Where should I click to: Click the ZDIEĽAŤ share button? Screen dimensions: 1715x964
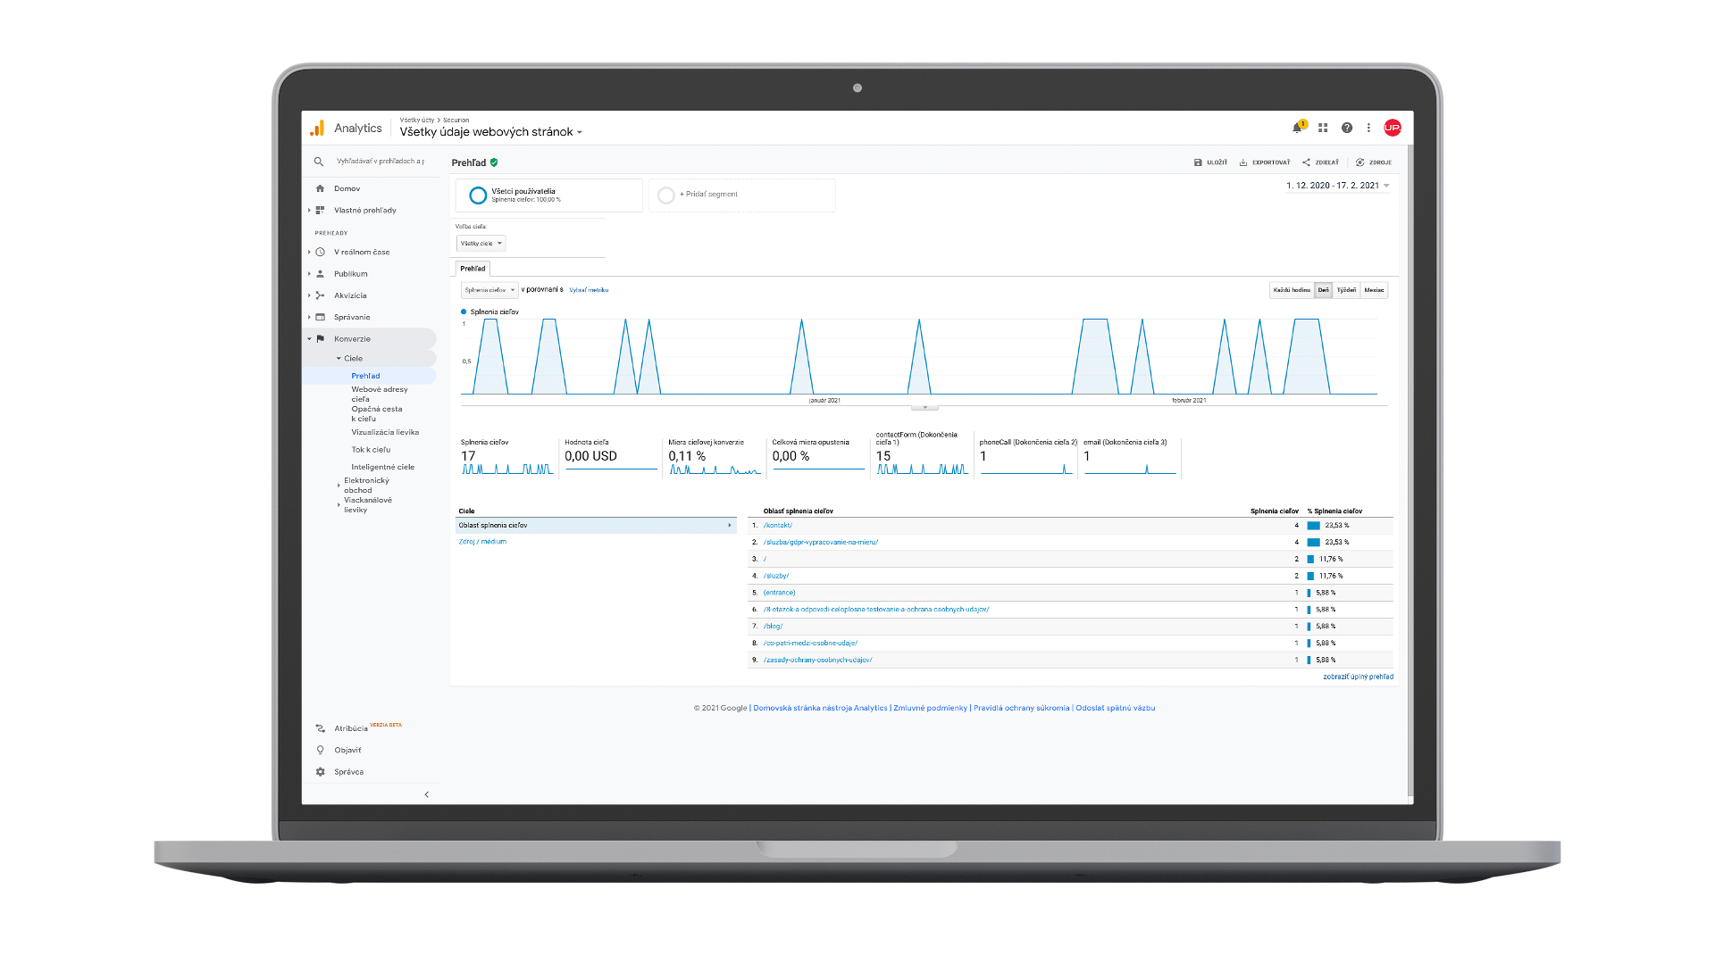click(x=1320, y=162)
